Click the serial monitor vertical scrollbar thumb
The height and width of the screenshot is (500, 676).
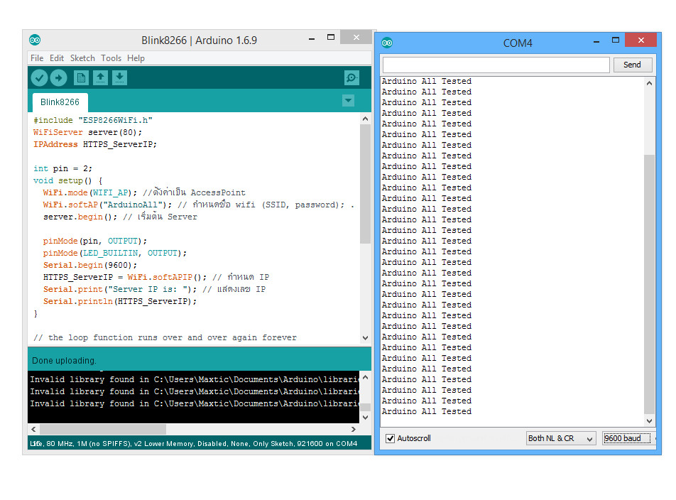tap(649, 283)
